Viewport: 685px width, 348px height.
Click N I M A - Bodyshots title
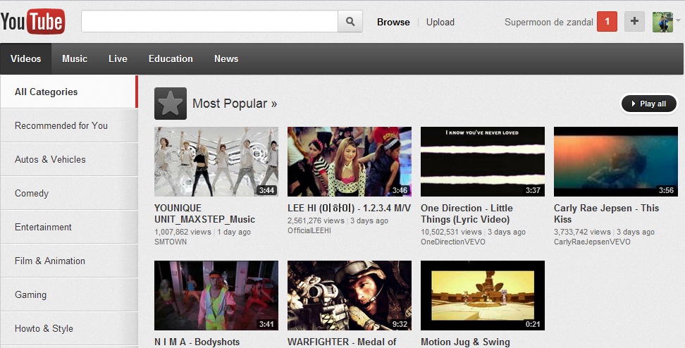197,342
